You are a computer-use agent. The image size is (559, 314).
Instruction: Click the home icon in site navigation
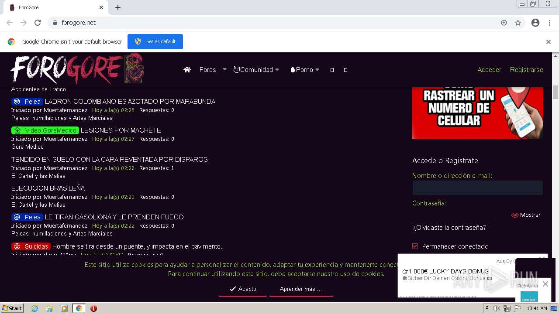(x=187, y=70)
